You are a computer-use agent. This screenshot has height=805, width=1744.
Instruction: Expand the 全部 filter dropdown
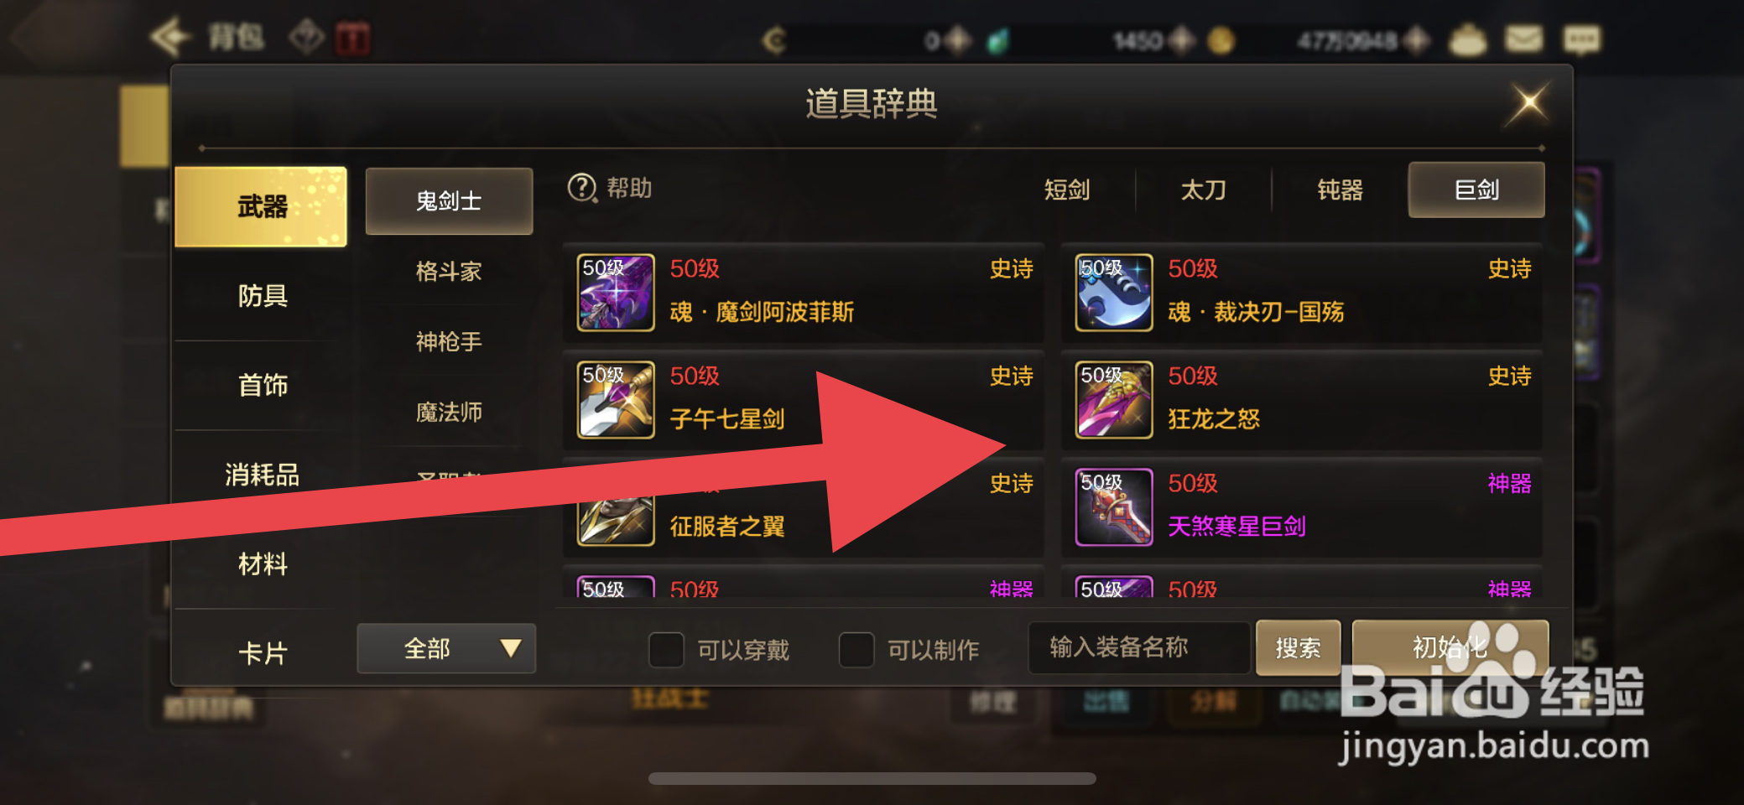click(446, 648)
